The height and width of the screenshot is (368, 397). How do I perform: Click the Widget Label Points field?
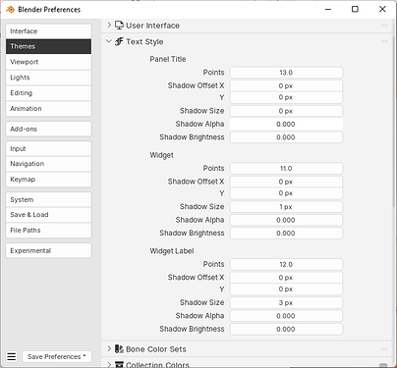[x=286, y=264]
